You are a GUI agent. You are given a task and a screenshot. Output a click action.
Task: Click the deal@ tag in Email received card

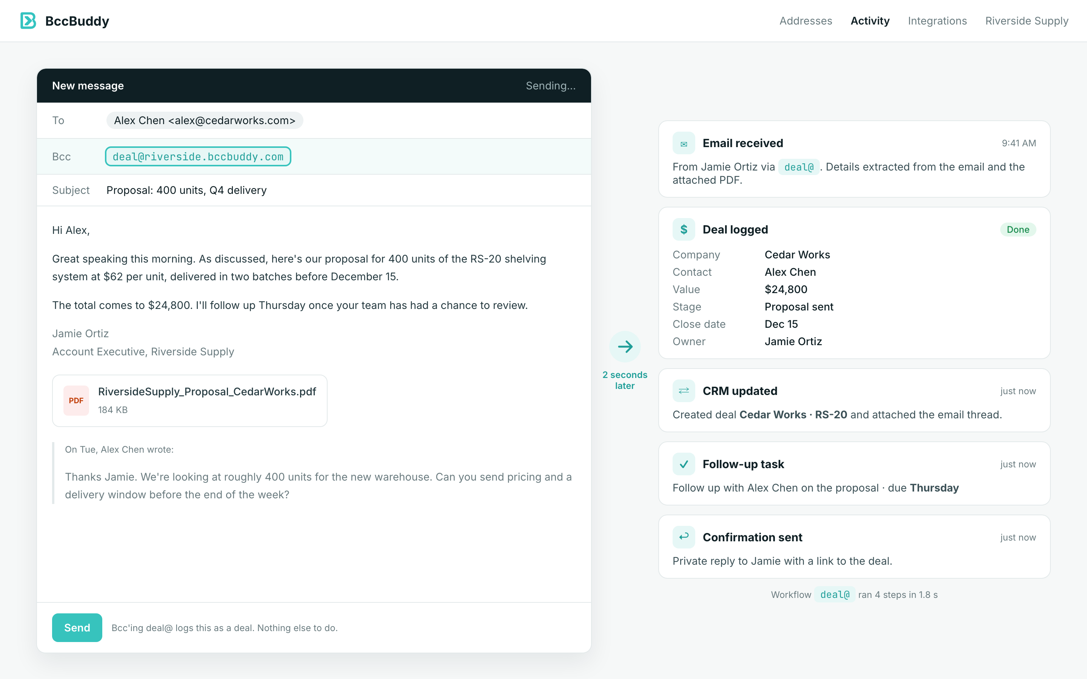click(799, 167)
